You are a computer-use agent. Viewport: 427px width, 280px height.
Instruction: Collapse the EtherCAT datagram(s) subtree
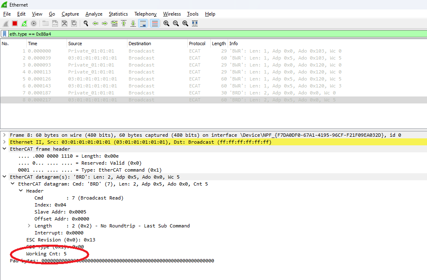click(4, 177)
